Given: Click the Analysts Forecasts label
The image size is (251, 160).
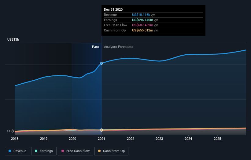Looking at the screenshot, I should (x=118, y=47).
